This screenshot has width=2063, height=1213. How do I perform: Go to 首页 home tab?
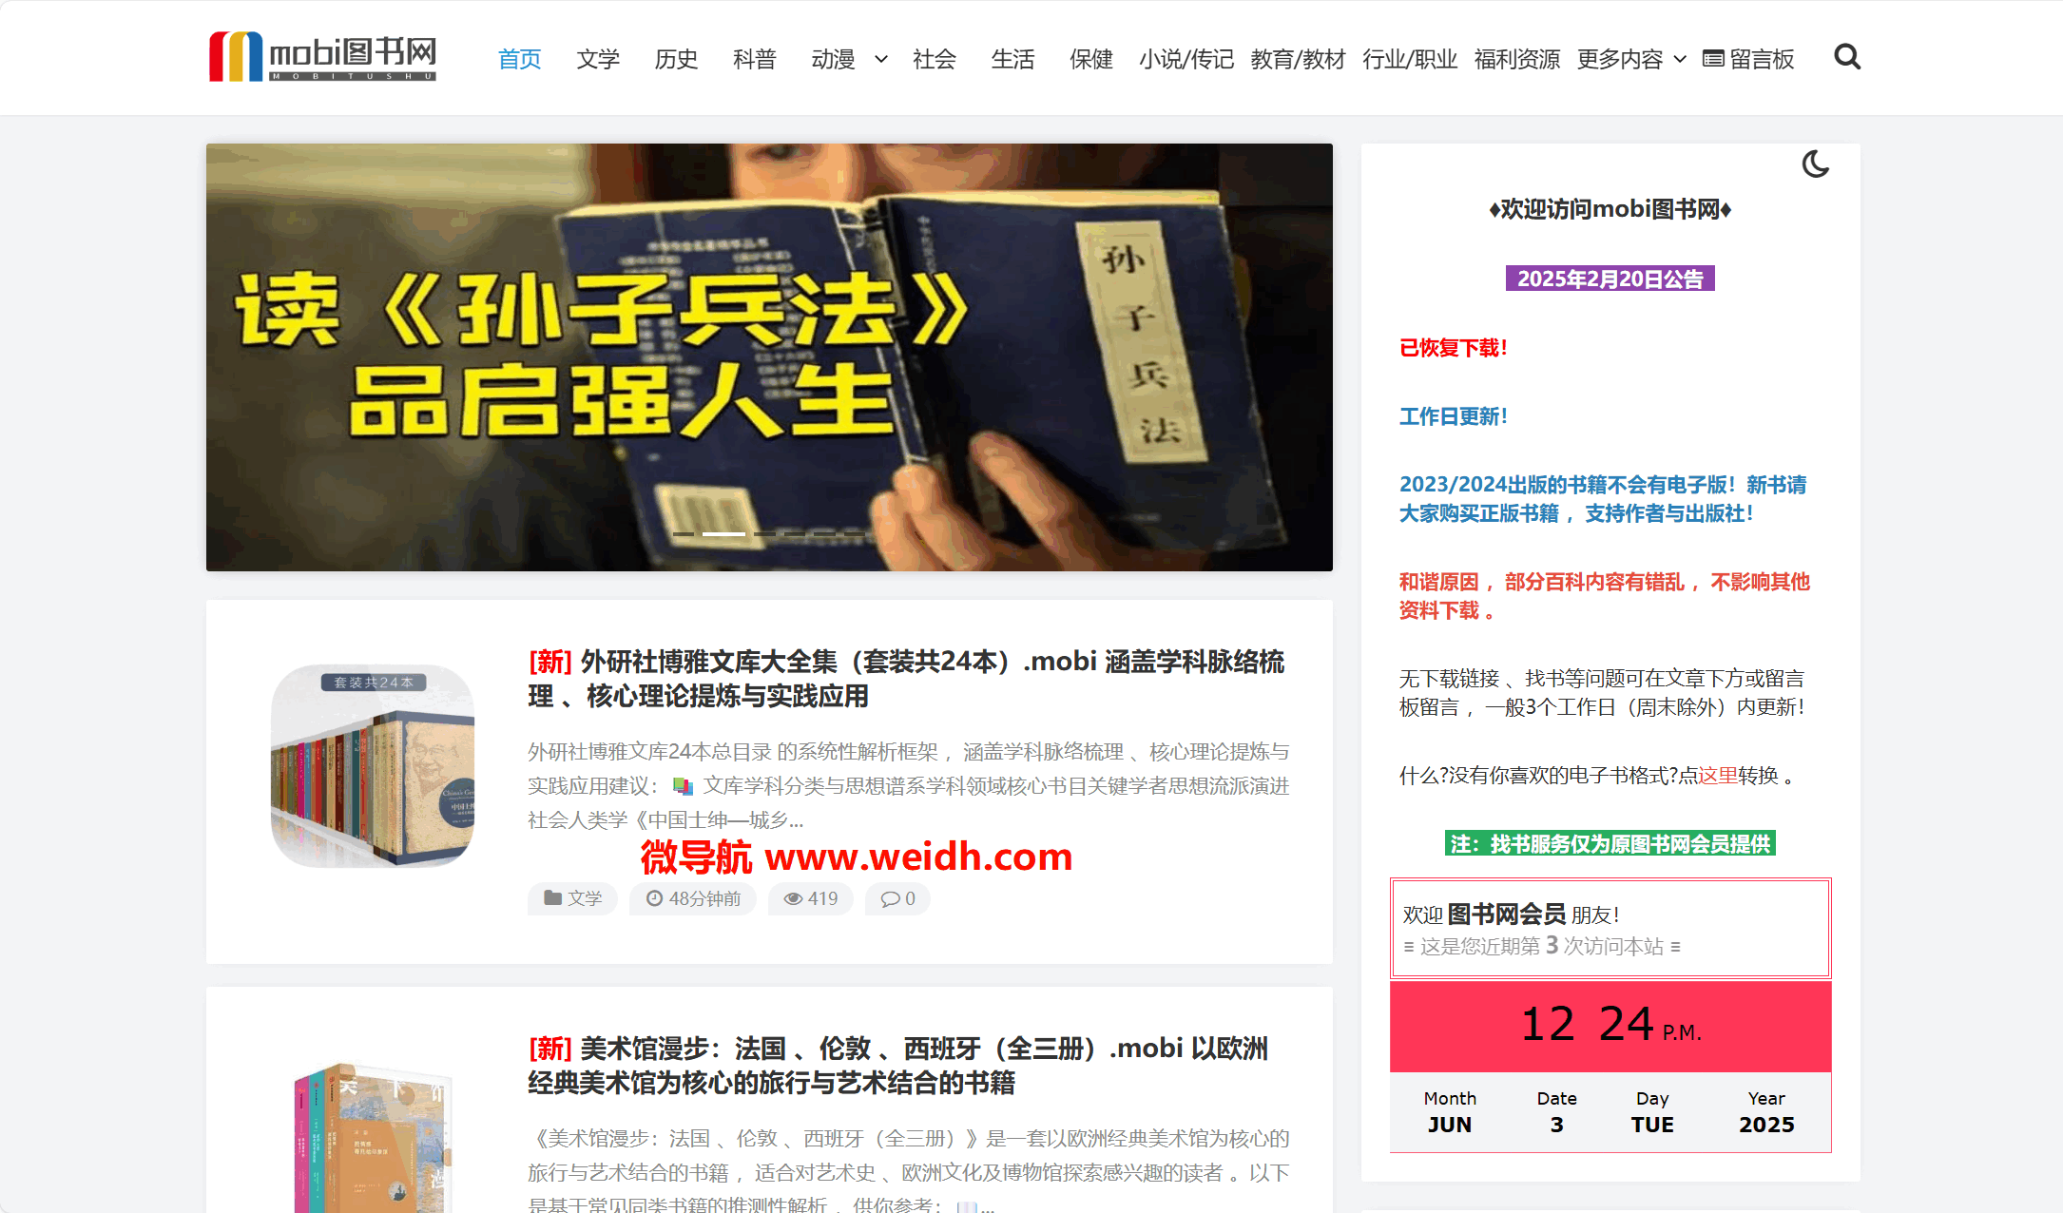pyautogui.click(x=519, y=59)
